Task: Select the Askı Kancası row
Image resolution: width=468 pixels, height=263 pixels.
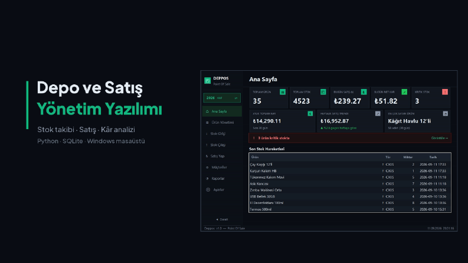Action: pyautogui.click(x=350, y=183)
